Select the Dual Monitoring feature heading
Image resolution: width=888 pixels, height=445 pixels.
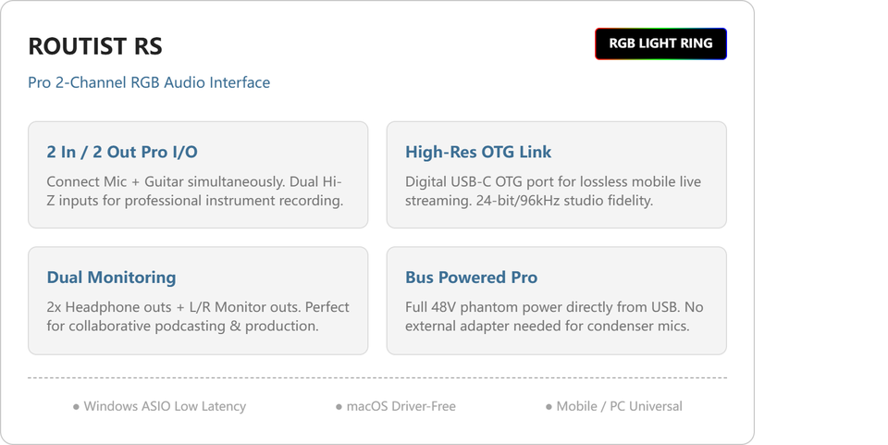[x=112, y=278]
